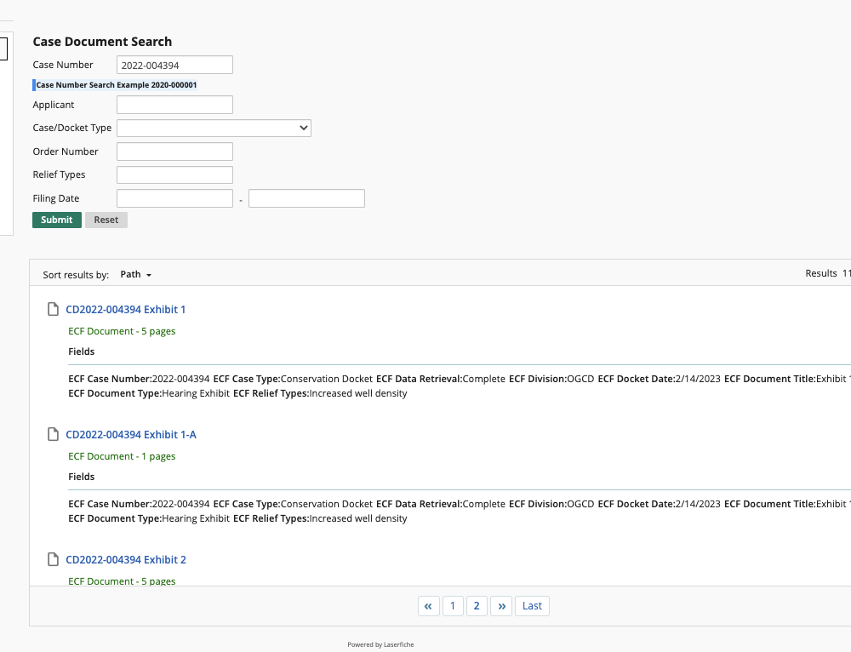851x652 pixels.
Task: Focus the Relief Types field
Action: [x=174, y=174]
